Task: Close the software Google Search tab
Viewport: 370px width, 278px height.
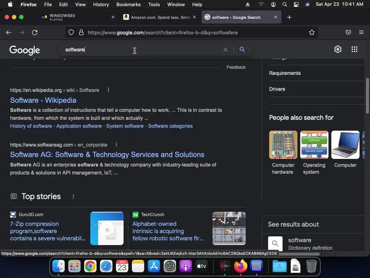Action: pos(276,17)
